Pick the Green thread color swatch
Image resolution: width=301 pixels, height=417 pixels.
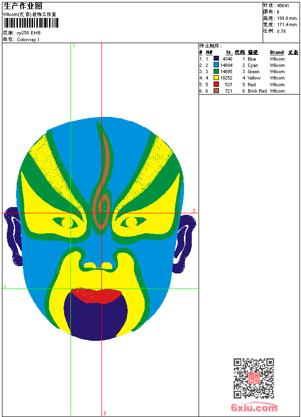click(x=217, y=71)
